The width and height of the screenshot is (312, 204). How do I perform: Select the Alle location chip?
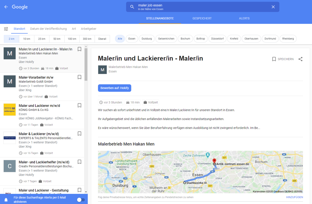(120, 39)
